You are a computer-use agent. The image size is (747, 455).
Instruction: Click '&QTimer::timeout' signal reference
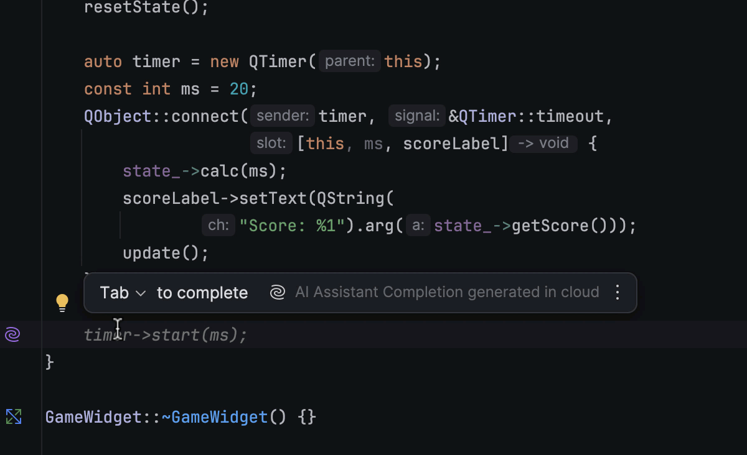tap(527, 116)
